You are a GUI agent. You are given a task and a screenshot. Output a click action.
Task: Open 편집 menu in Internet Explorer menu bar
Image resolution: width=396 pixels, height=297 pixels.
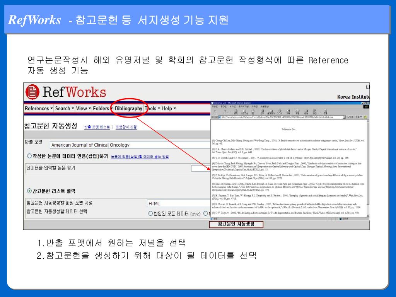click(224, 106)
